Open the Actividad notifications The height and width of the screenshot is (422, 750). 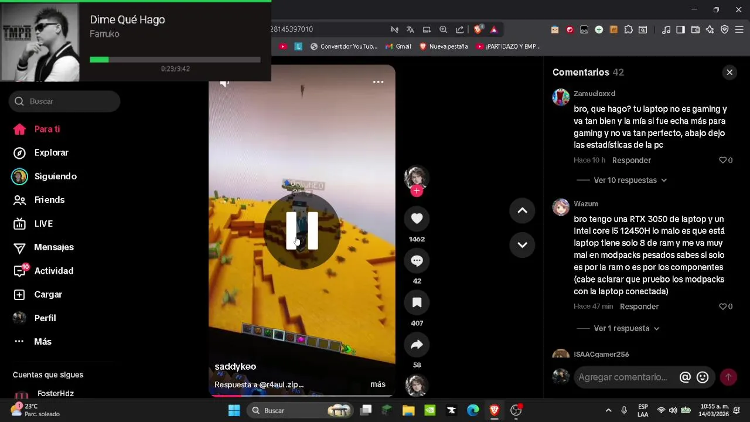(43, 271)
